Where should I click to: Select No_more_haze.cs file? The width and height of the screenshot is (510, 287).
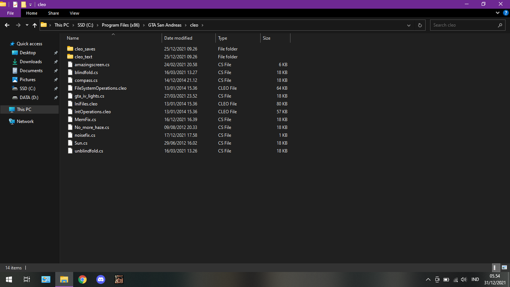[x=92, y=128]
